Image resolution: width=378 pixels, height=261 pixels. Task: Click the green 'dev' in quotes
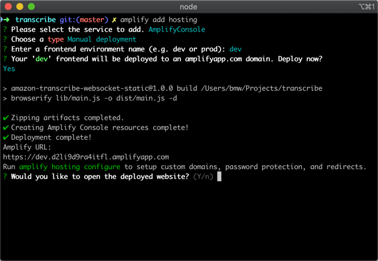(42, 59)
